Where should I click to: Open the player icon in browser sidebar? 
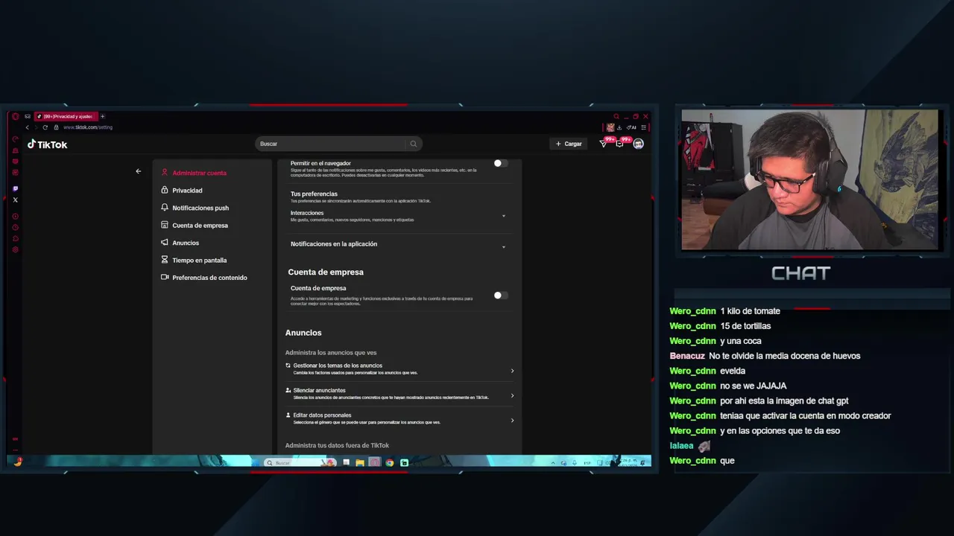coord(16,216)
